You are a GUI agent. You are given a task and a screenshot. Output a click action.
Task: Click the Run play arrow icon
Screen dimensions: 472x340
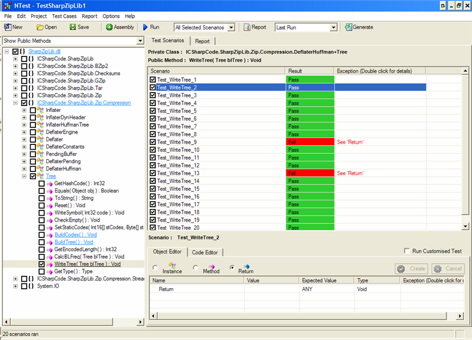pos(146,27)
